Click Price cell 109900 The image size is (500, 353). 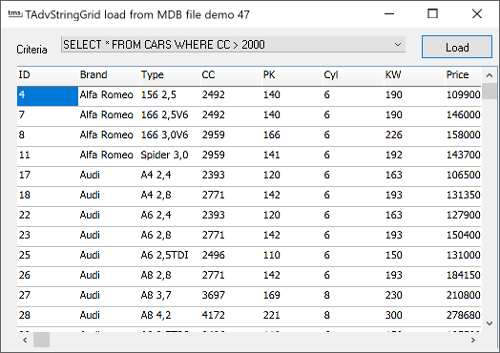(x=463, y=96)
